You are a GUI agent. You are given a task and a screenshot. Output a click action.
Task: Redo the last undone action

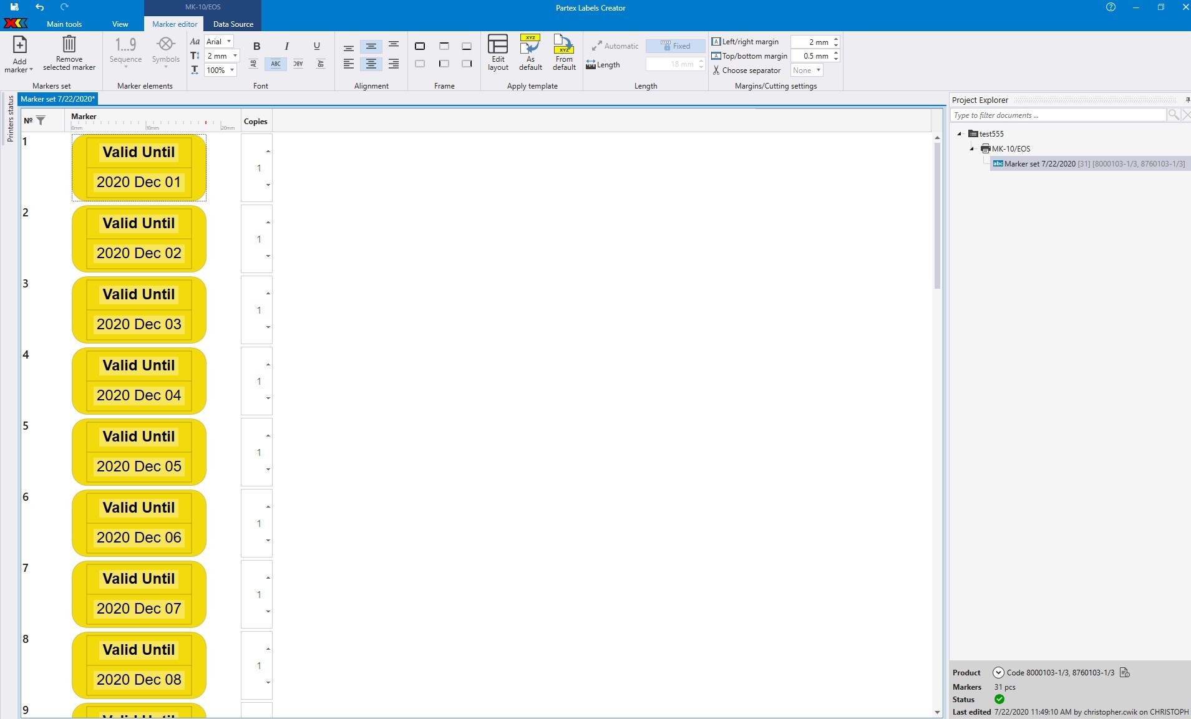64,7
